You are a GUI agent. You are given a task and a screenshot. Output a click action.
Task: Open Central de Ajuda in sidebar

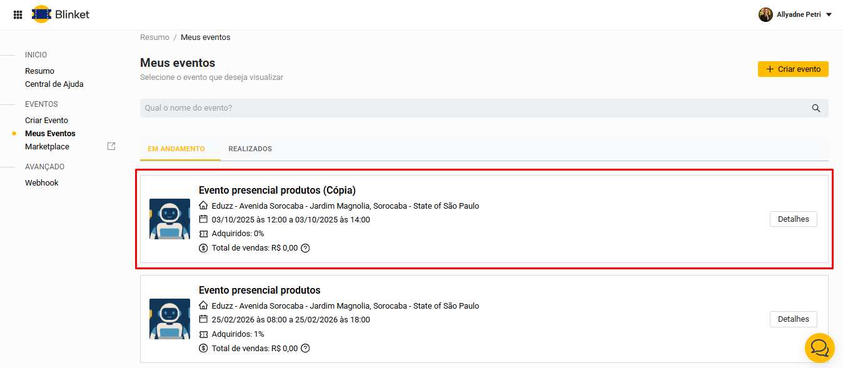click(x=54, y=84)
